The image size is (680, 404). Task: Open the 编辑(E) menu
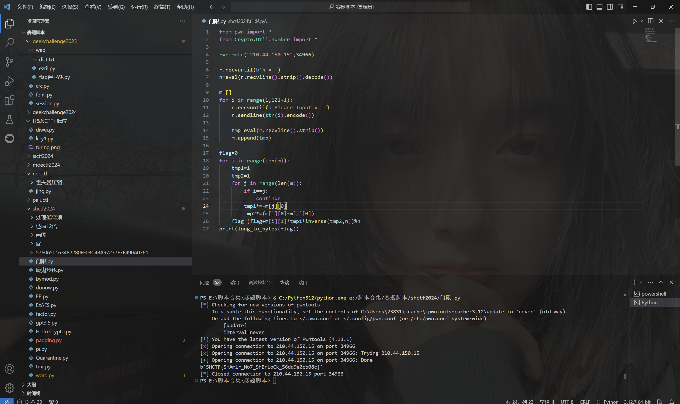[47, 7]
